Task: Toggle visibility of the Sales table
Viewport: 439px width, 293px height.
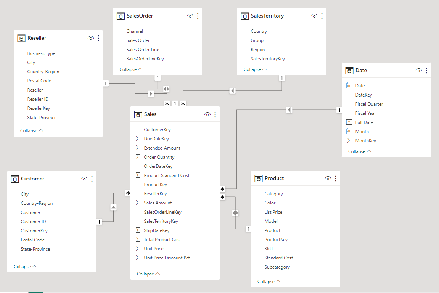Action: 207,114
